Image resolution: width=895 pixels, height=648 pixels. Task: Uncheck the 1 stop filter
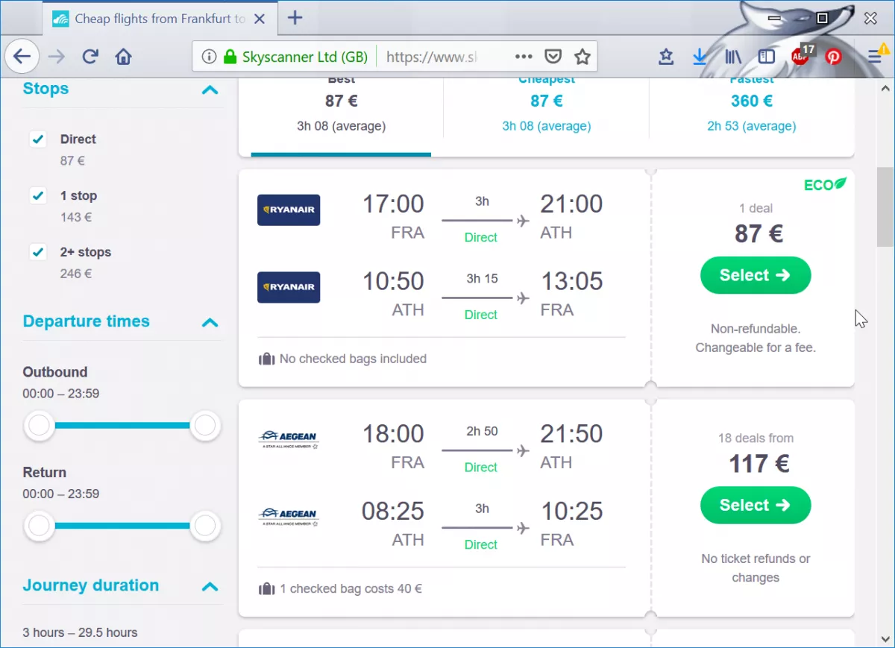coord(38,195)
